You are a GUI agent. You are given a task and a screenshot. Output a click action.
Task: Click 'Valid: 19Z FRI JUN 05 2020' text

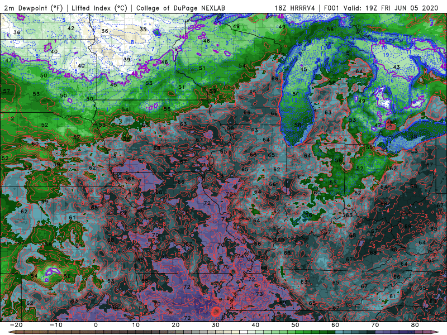click(391, 8)
